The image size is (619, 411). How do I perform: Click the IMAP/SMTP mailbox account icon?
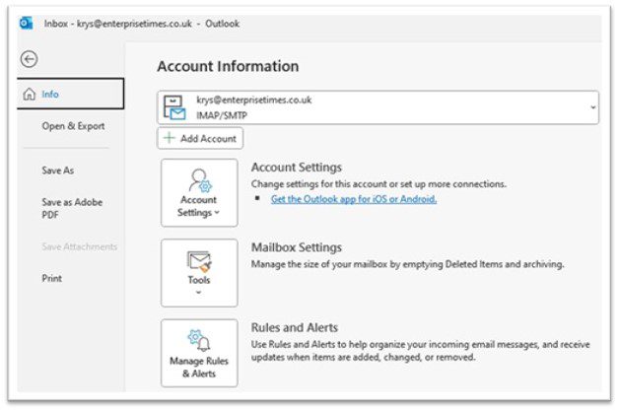point(174,107)
